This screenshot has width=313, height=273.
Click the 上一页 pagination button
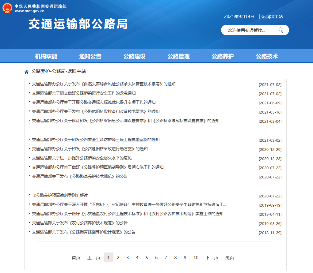point(94,258)
